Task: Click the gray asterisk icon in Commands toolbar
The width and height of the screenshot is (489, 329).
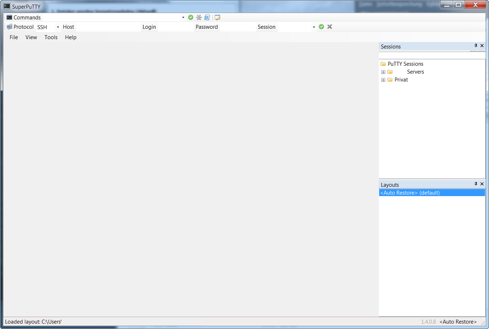Action: [199, 17]
